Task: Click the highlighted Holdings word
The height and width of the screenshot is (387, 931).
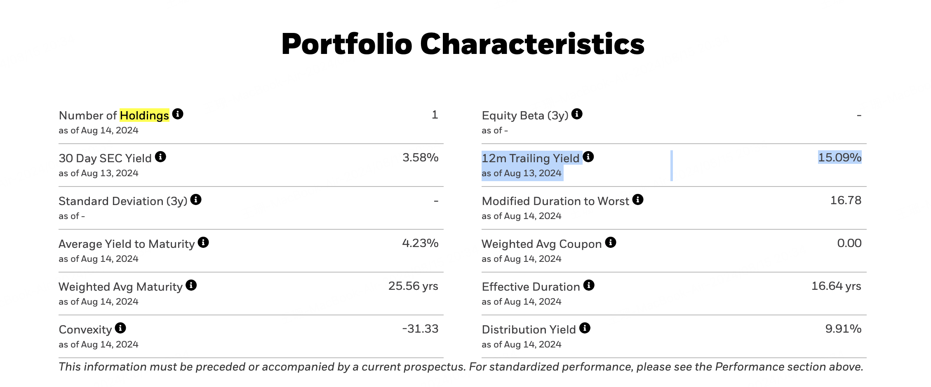Action: click(144, 115)
